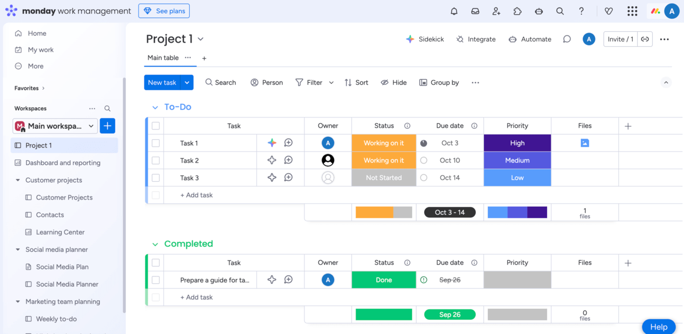Screen dimensions: 684x334
Task: Open the See plans button
Action: [x=164, y=10]
